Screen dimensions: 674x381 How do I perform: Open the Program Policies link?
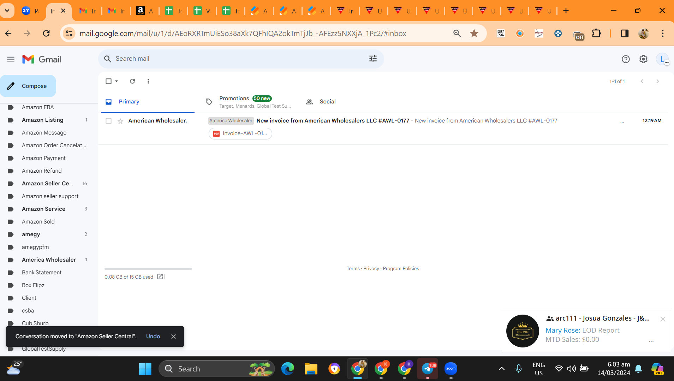(401, 268)
